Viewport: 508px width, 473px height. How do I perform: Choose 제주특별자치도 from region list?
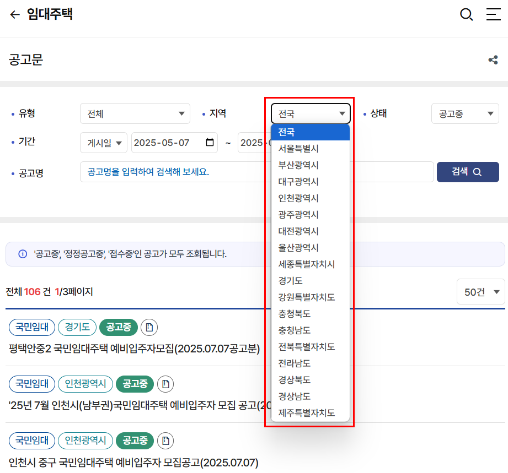pos(311,413)
